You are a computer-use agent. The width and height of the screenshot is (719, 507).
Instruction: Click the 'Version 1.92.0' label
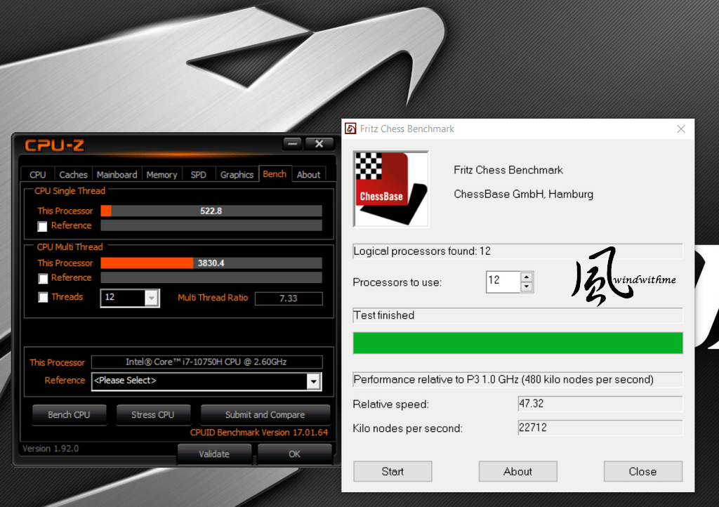[51, 448]
